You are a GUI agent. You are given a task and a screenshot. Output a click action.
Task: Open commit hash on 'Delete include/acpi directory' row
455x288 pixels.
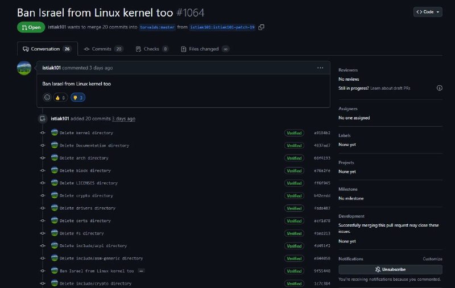pyautogui.click(x=322, y=246)
